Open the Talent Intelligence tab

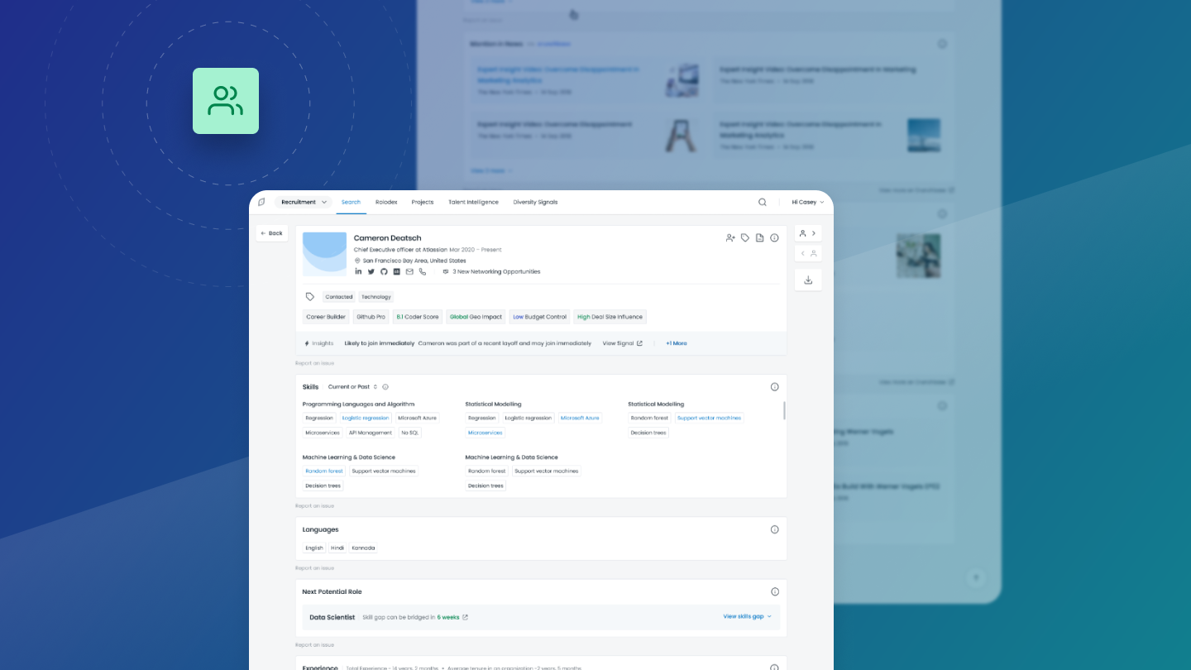tap(473, 202)
